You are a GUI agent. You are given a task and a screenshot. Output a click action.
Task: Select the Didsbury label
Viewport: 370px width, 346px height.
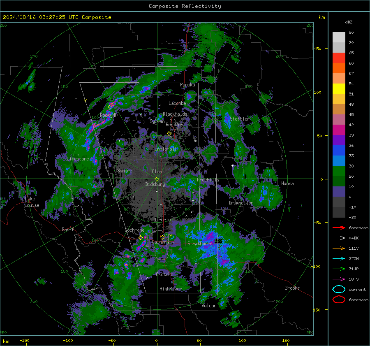(x=155, y=184)
